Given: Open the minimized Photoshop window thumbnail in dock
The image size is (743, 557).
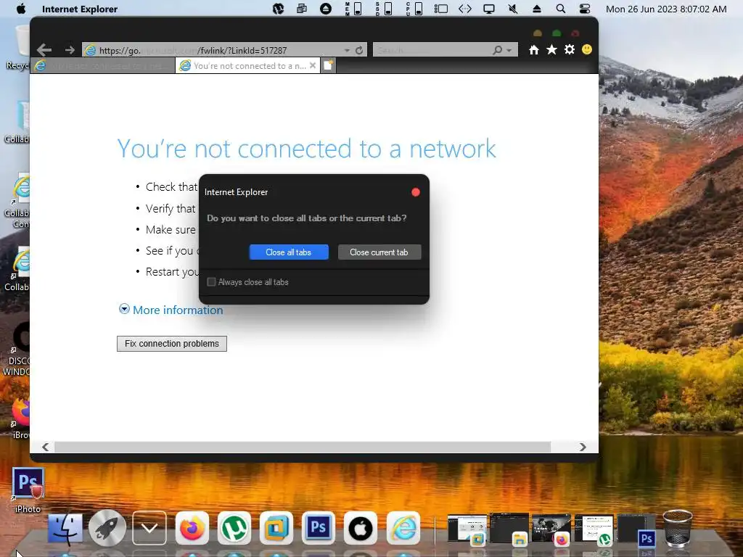Looking at the screenshot, I should 635,529.
